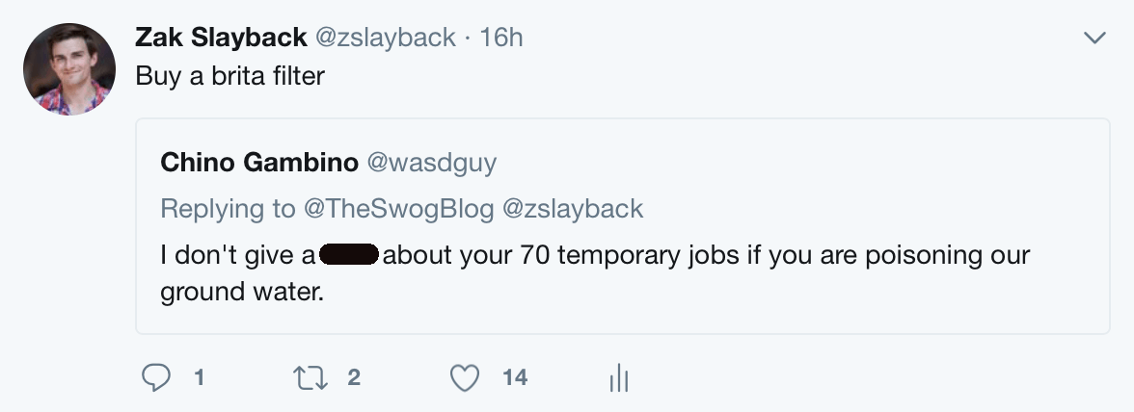Click the reply count number 1
Viewport: 1134px width, 412px height.
pyautogui.click(x=199, y=378)
